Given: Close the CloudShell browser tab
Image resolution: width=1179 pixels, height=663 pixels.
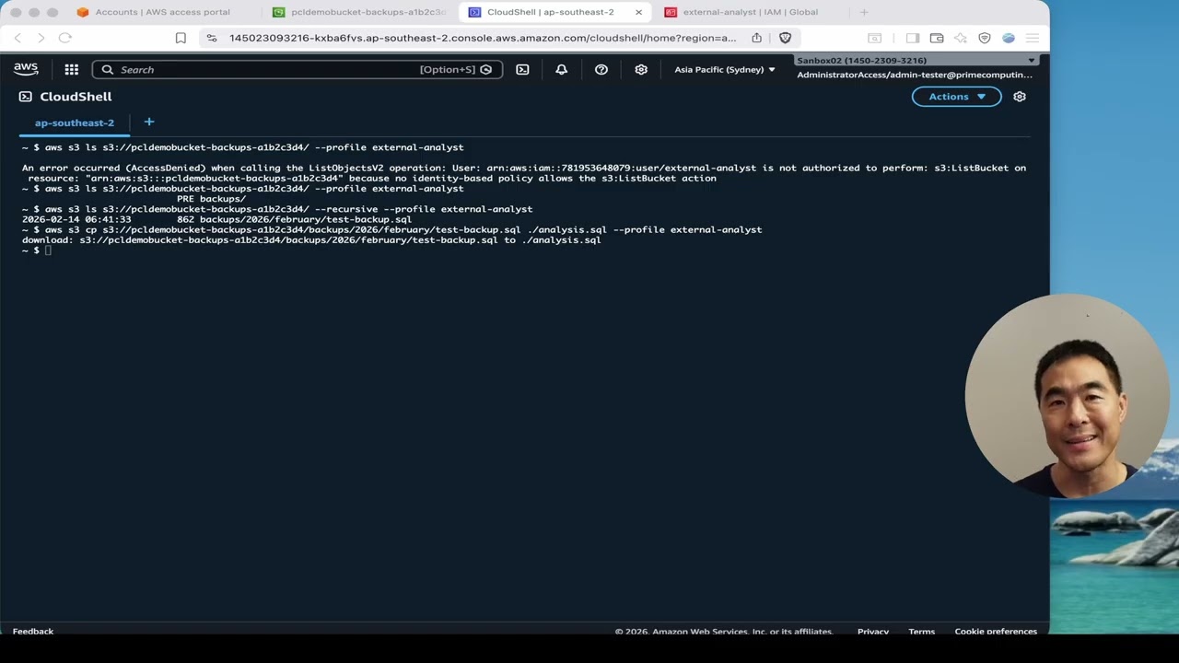Looking at the screenshot, I should 638,12.
